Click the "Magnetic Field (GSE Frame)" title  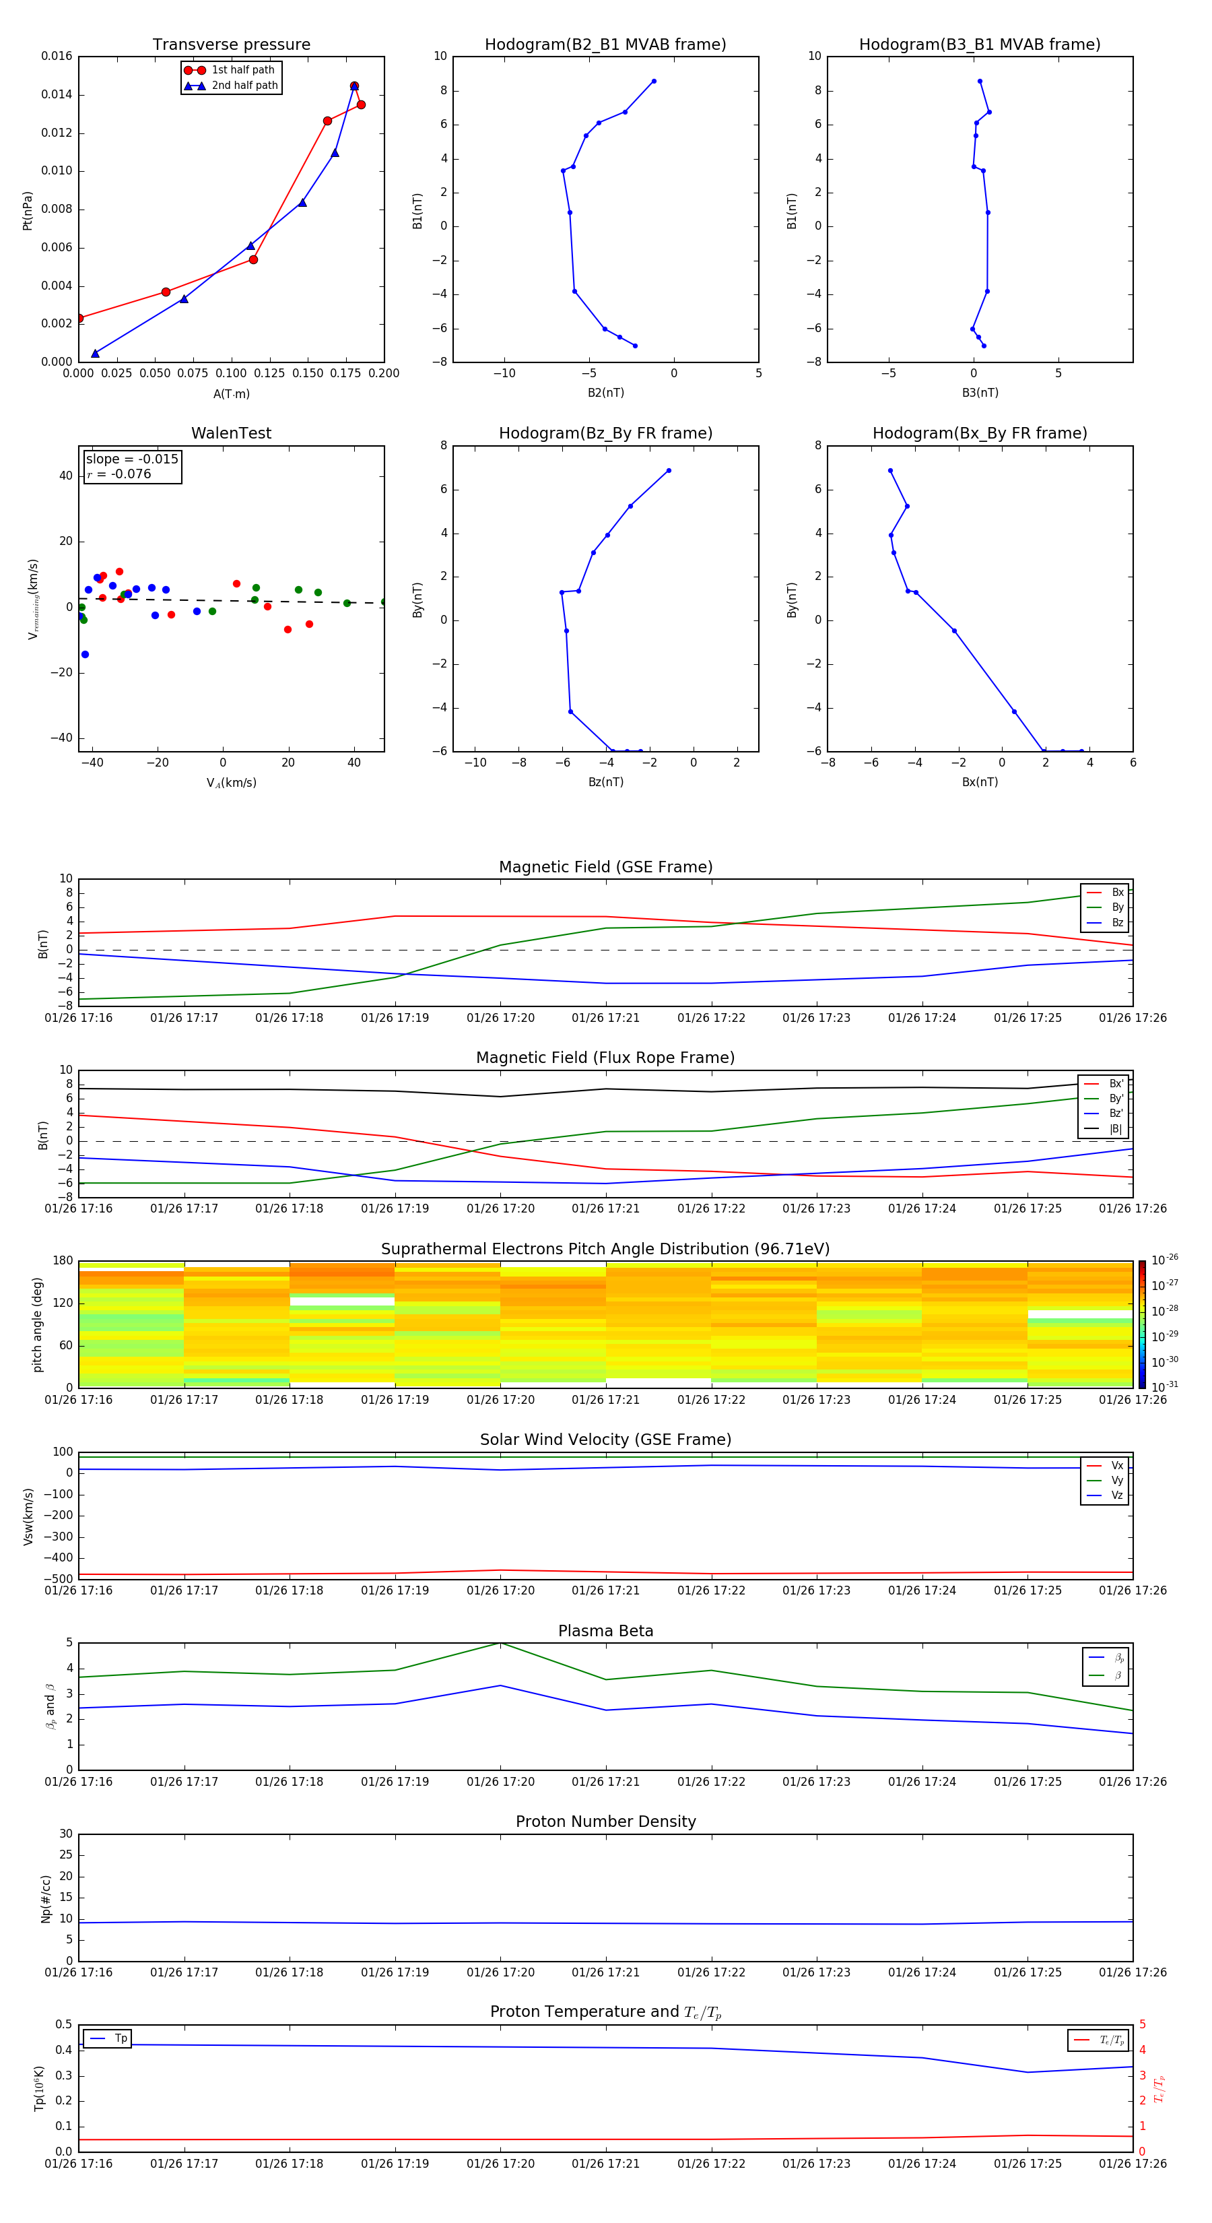point(605,867)
